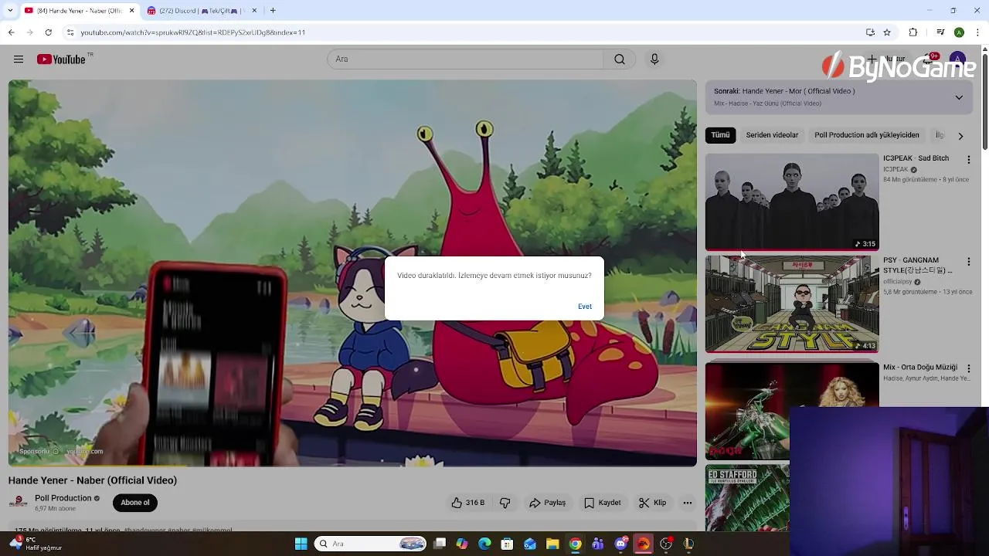This screenshot has height=556, width=989.
Task: Open the IC3PEAK Sad Bitch thumbnail
Action: [x=792, y=202]
